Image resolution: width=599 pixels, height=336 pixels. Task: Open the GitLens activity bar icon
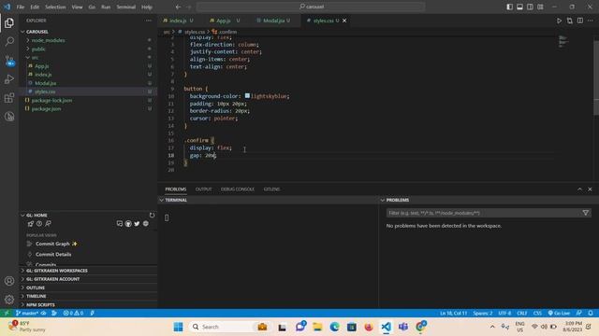(9, 117)
